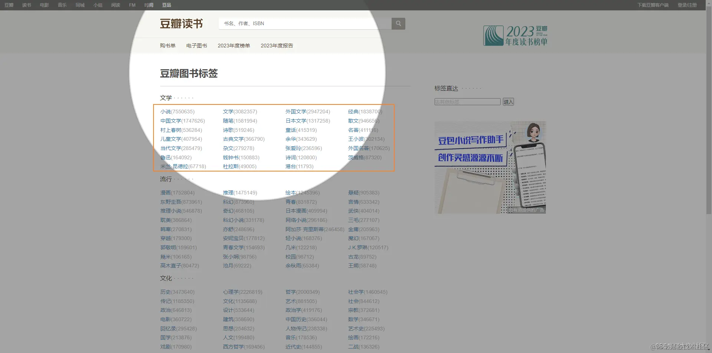
Task: Open the 张爱玲(236596) tag
Action: (304, 148)
